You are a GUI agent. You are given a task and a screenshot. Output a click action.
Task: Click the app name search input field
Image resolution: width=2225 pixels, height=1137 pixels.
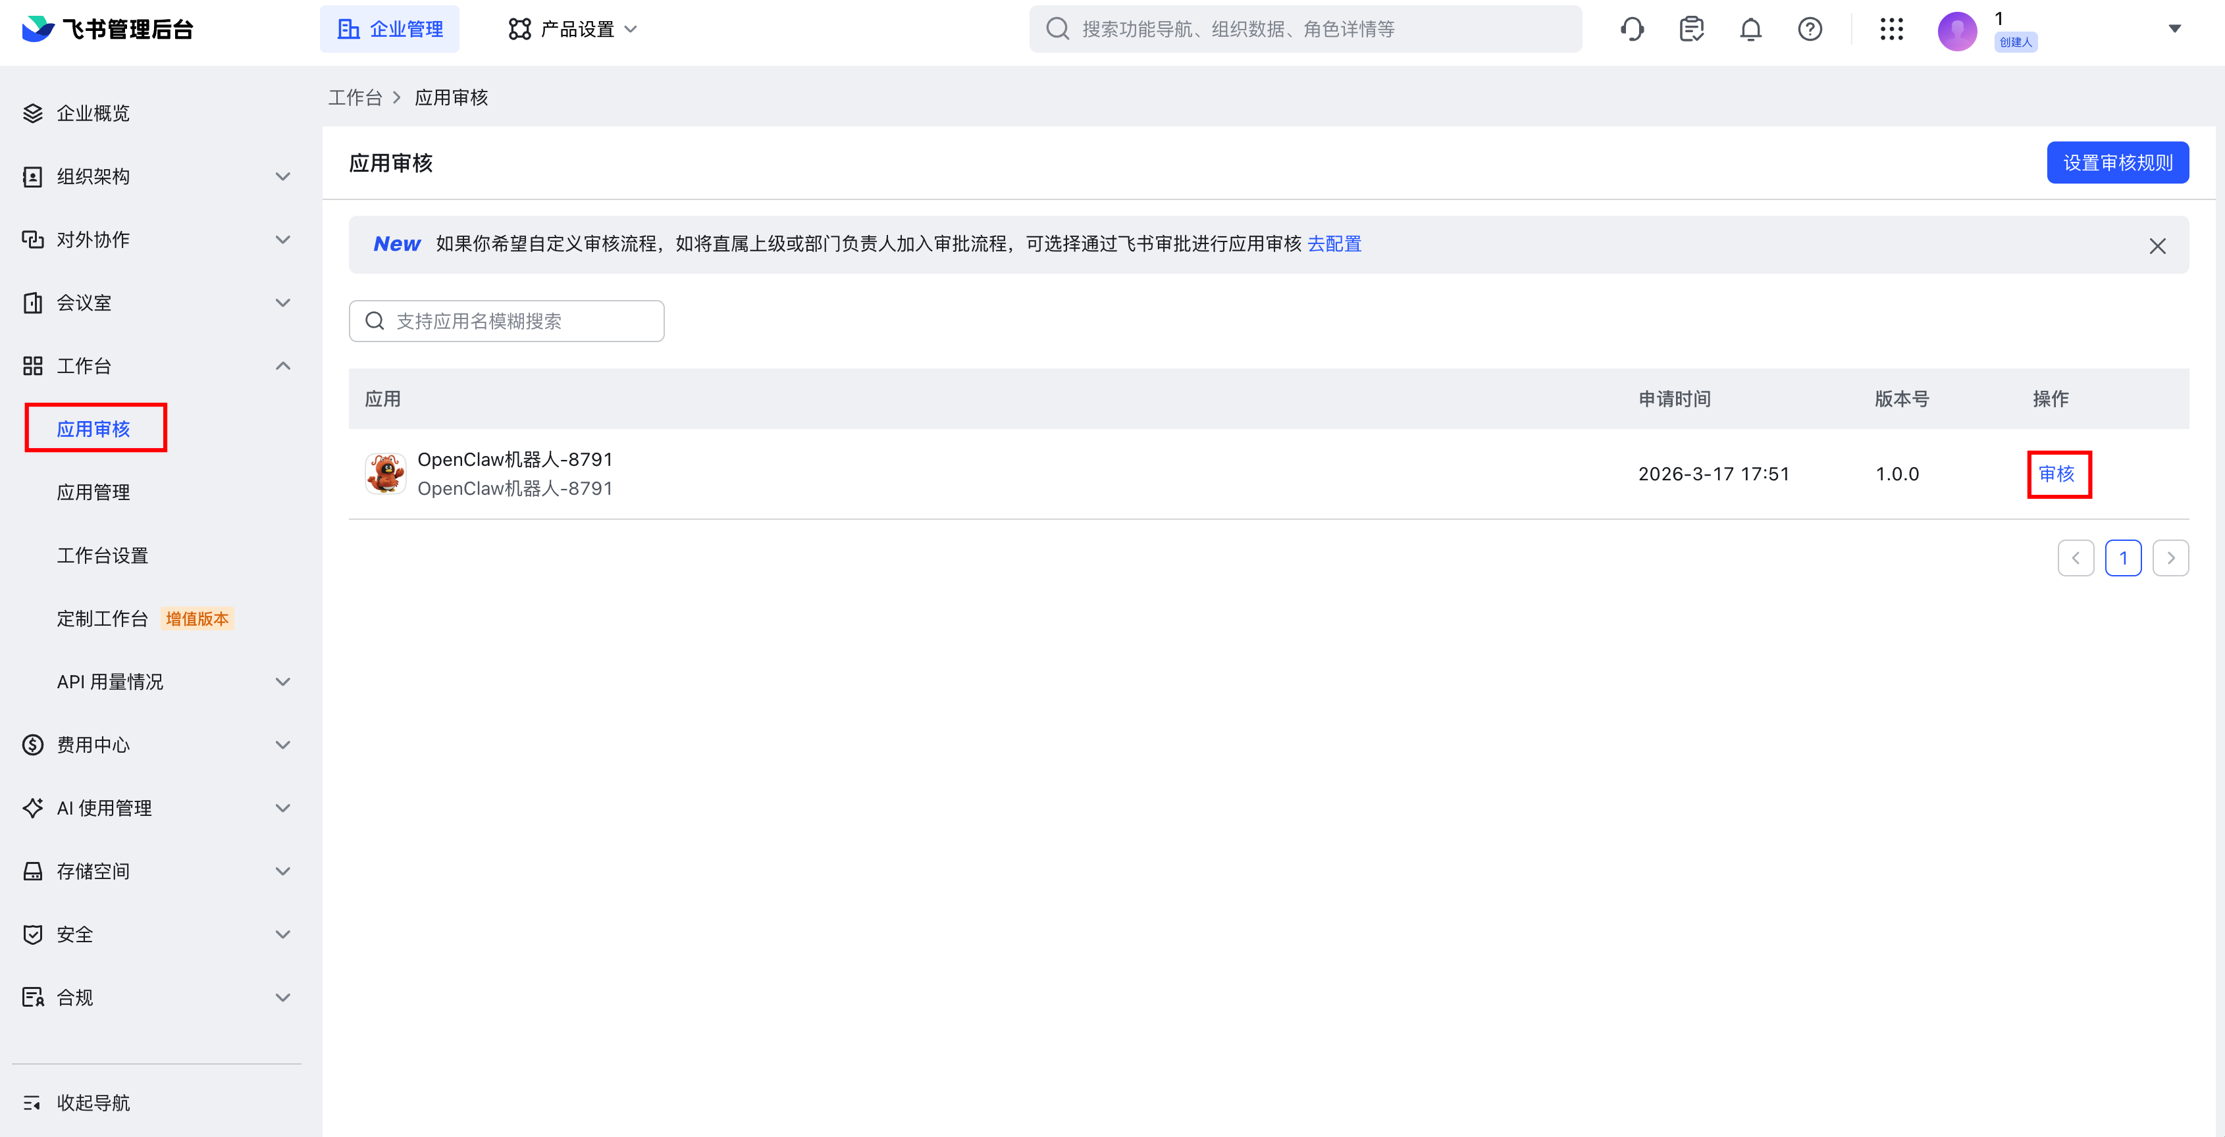506,320
